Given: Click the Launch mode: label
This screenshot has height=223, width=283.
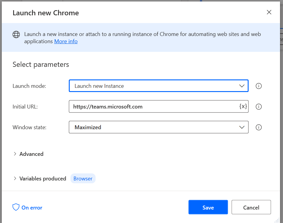Looking at the screenshot, I should (x=29, y=86).
